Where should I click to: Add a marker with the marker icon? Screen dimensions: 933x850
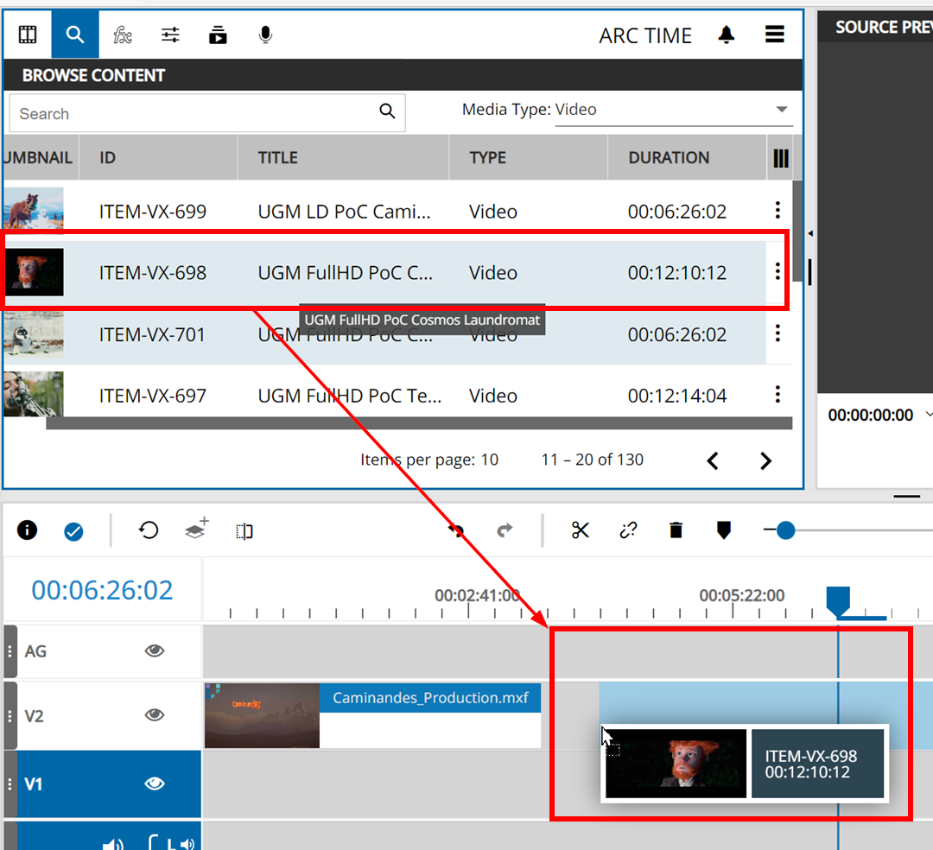click(724, 530)
